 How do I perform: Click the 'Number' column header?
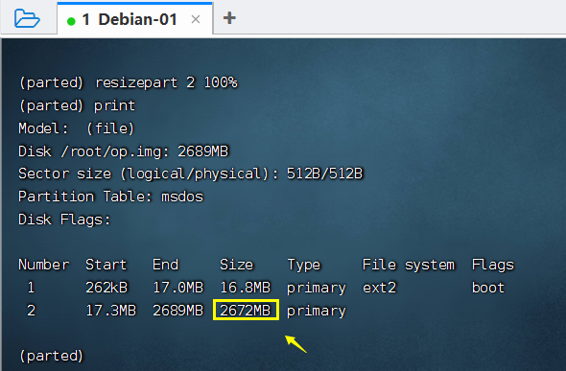pos(44,265)
